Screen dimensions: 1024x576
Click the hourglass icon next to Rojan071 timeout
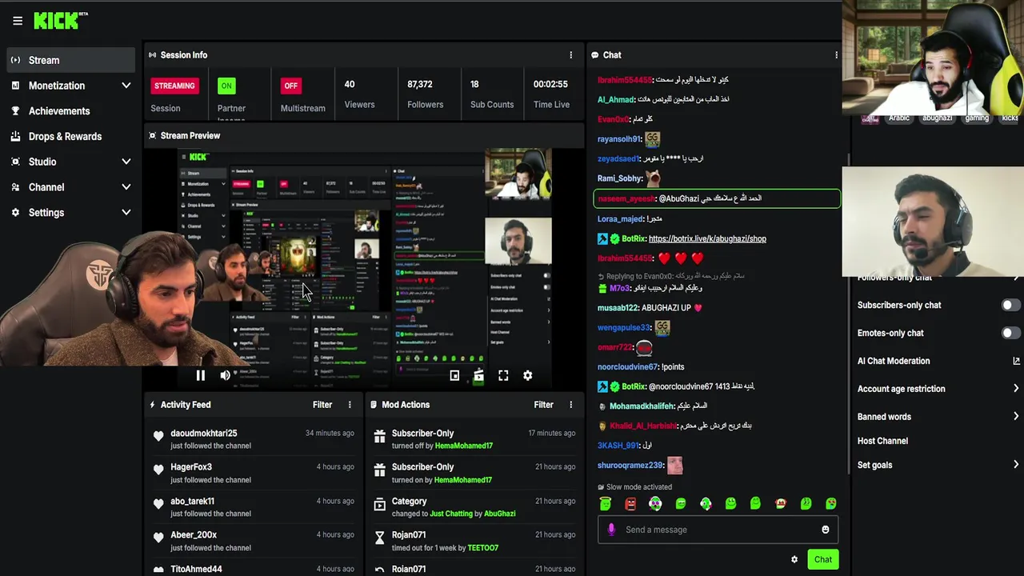click(379, 538)
